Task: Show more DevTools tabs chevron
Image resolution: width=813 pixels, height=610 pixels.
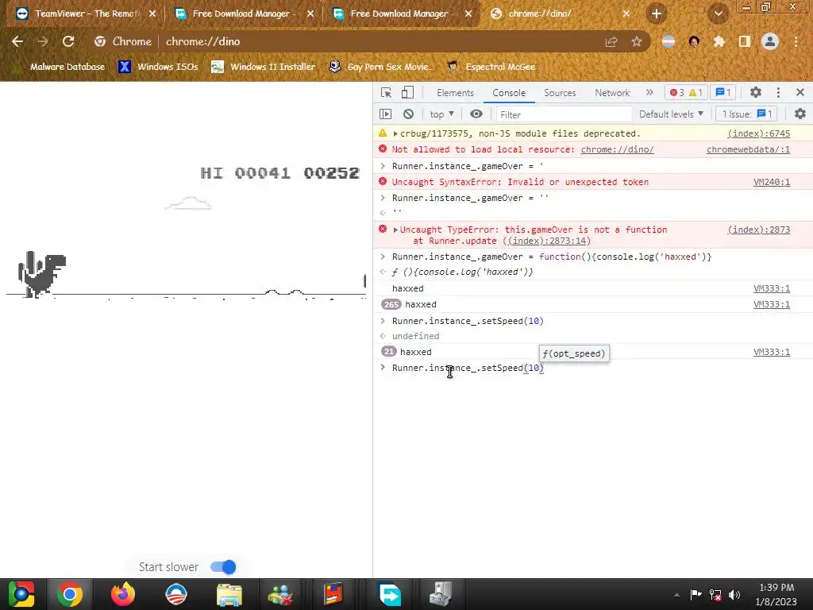Action: point(649,92)
